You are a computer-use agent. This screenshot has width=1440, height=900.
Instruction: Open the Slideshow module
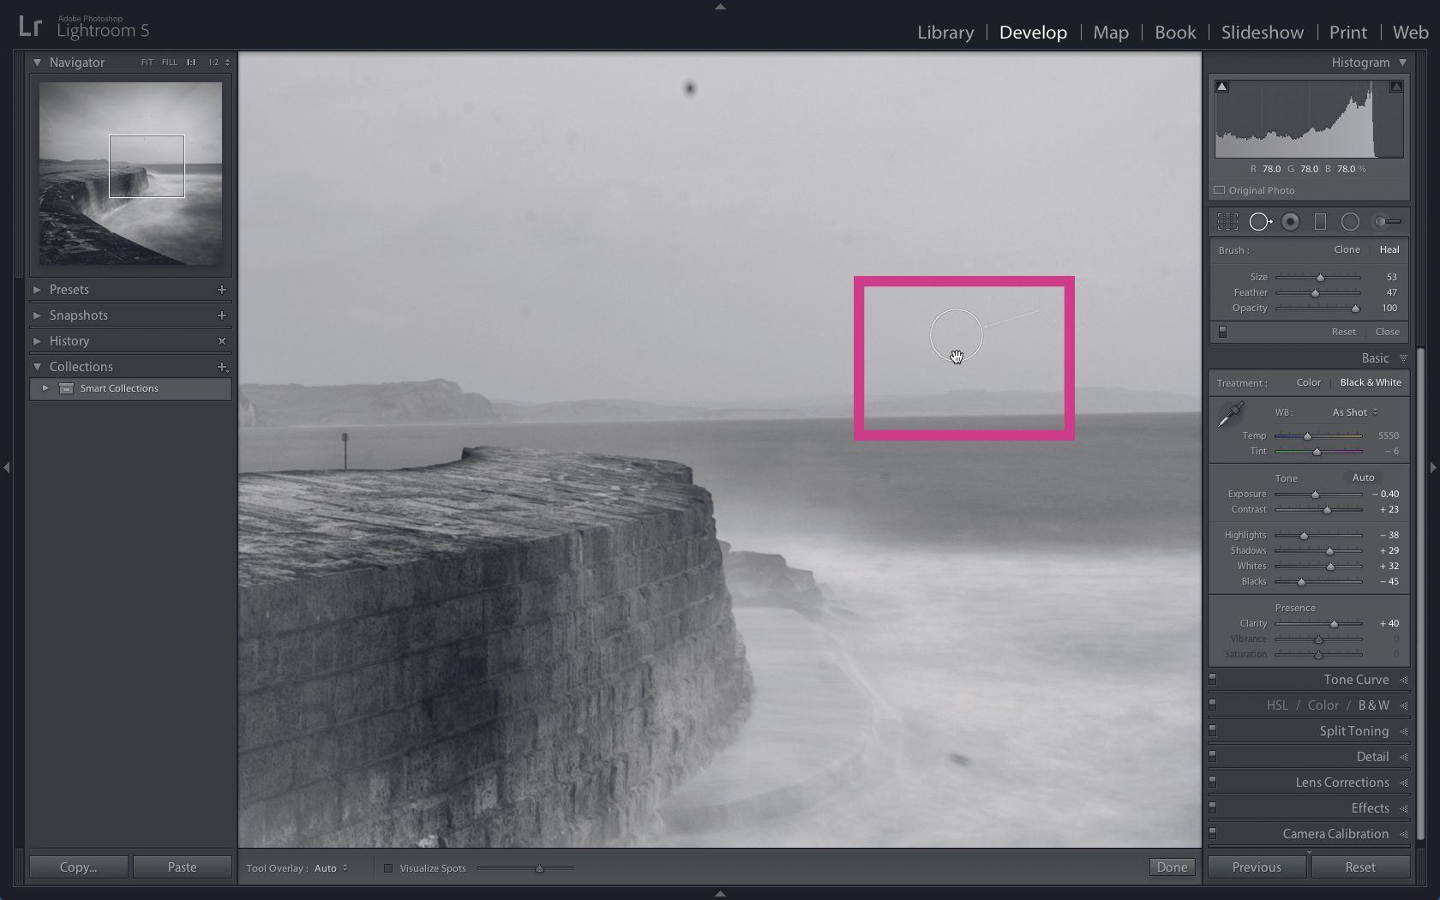click(1261, 32)
